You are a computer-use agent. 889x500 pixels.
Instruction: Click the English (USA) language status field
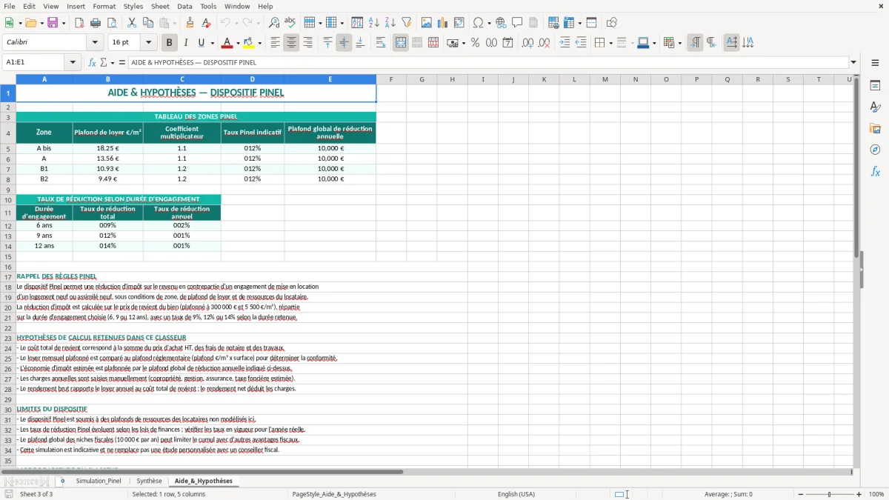point(516,494)
